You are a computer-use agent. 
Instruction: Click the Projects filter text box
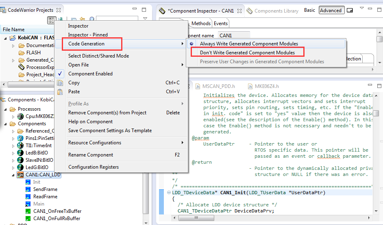coord(117,19)
